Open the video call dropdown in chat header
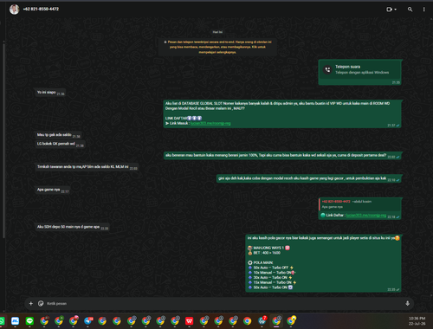This screenshot has width=433, height=329. (391, 10)
